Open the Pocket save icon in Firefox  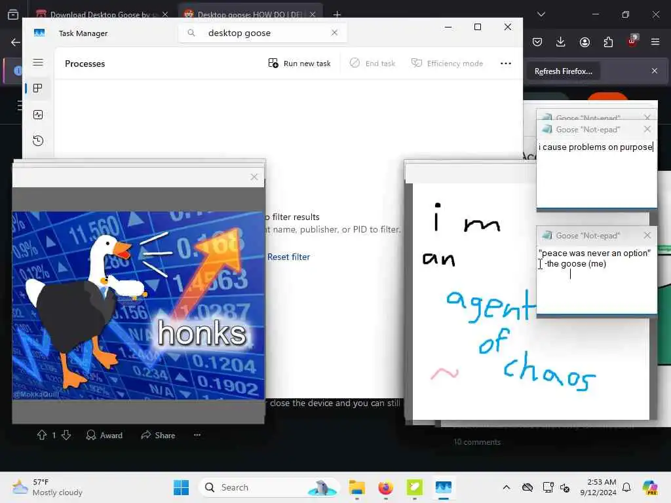click(537, 42)
